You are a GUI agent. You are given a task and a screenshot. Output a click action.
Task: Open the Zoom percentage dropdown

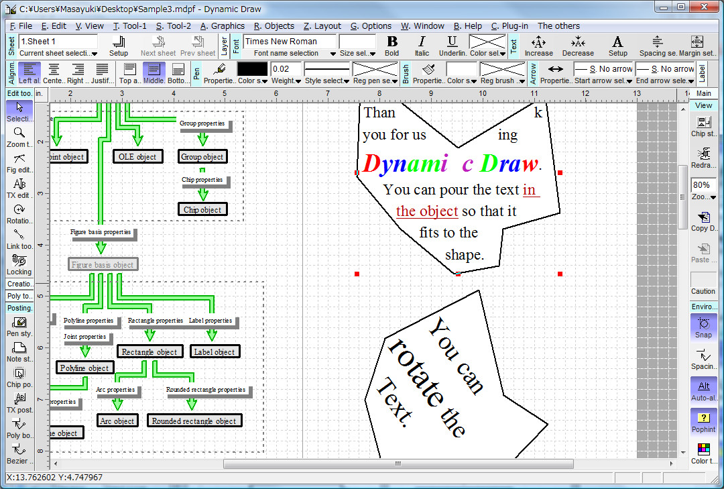(x=713, y=197)
